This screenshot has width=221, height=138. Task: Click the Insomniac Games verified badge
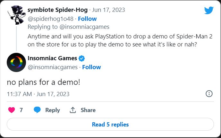(82, 59)
